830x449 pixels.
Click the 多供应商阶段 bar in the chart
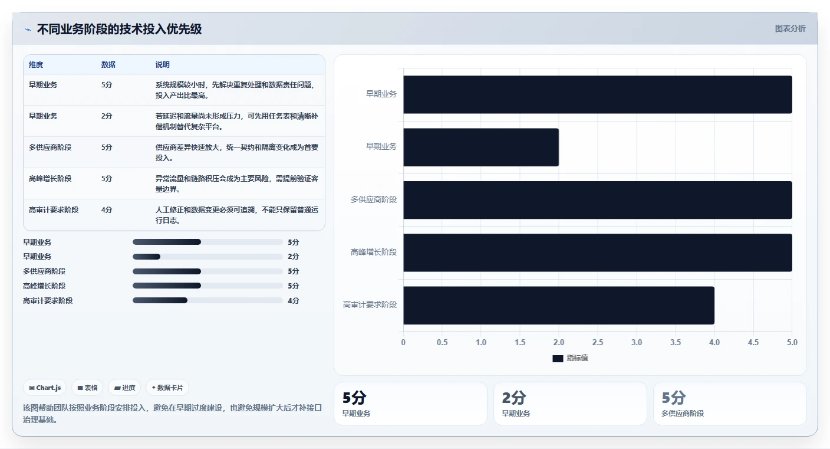coord(598,200)
